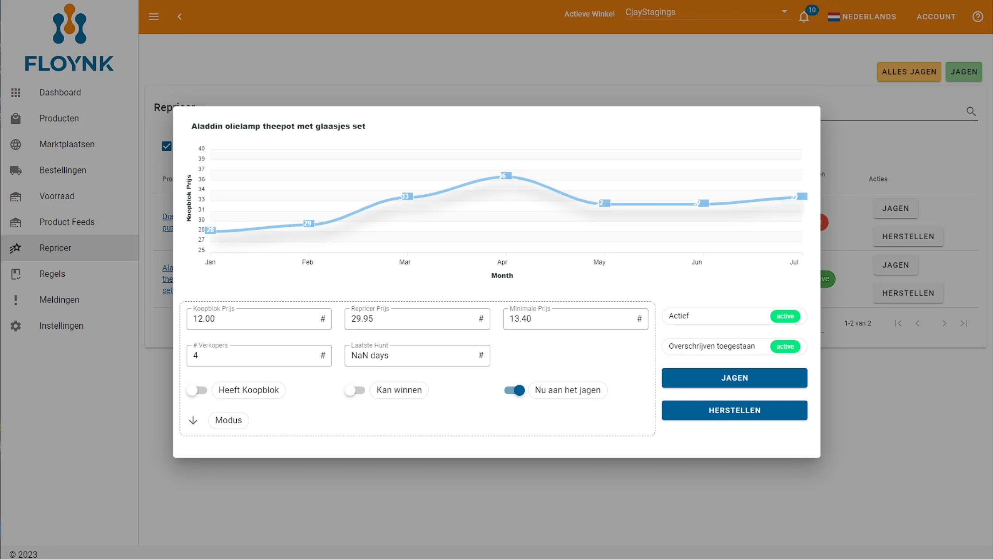
Task: Open Instellingen in sidebar
Action: (69, 326)
